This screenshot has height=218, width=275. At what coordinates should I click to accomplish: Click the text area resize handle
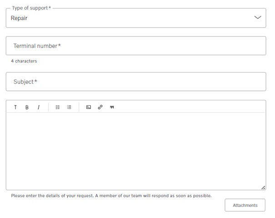(x=263, y=188)
